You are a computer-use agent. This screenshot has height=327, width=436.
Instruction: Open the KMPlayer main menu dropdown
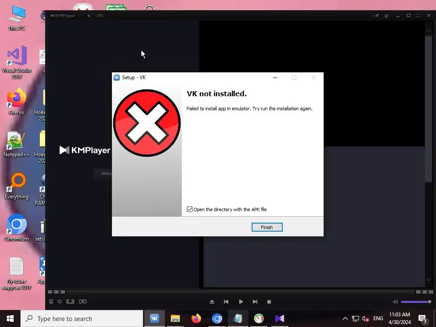(x=65, y=16)
